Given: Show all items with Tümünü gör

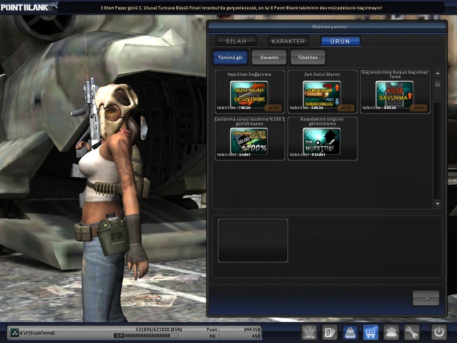Looking at the screenshot, I should (x=230, y=57).
